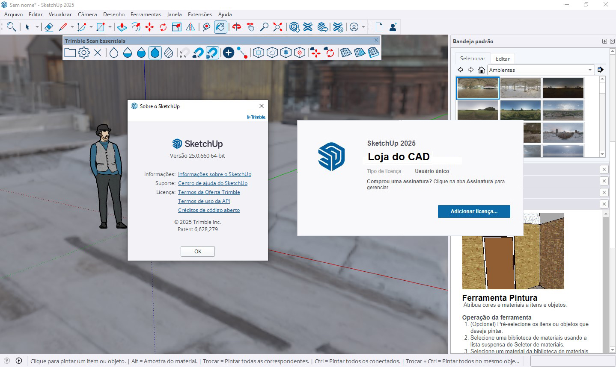This screenshot has height=367, width=616.
Task: Expand the Rectangle tool dropdown arrow
Action: (x=110, y=27)
